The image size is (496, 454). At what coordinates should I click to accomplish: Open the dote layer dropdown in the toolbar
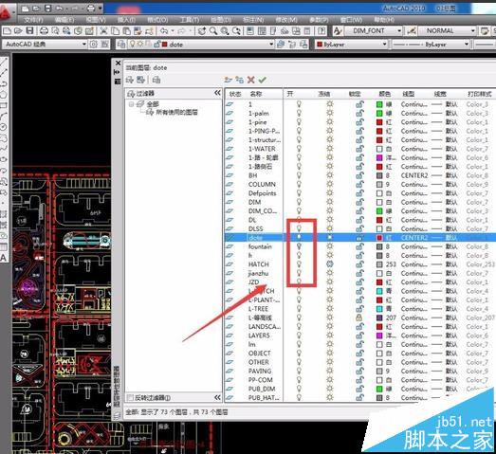tap(271, 45)
